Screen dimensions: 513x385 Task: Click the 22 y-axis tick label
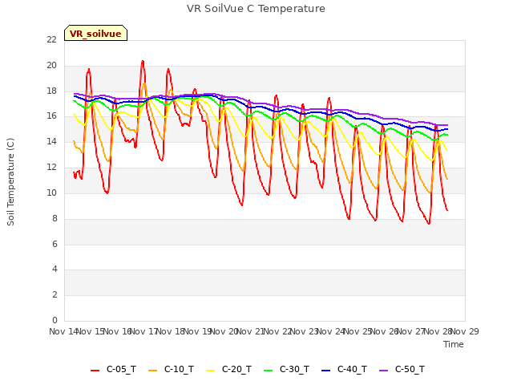point(51,39)
